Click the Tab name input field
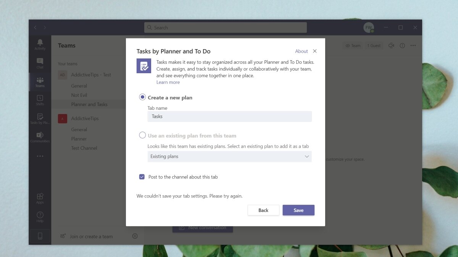 (229, 116)
